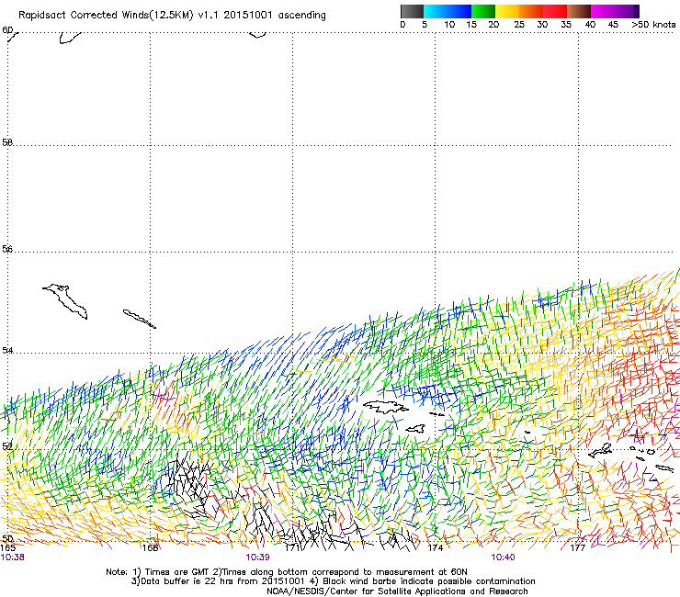This screenshot has width=680, height=597.
Task: Click the longitude label '174'
Action: [435, 547]
